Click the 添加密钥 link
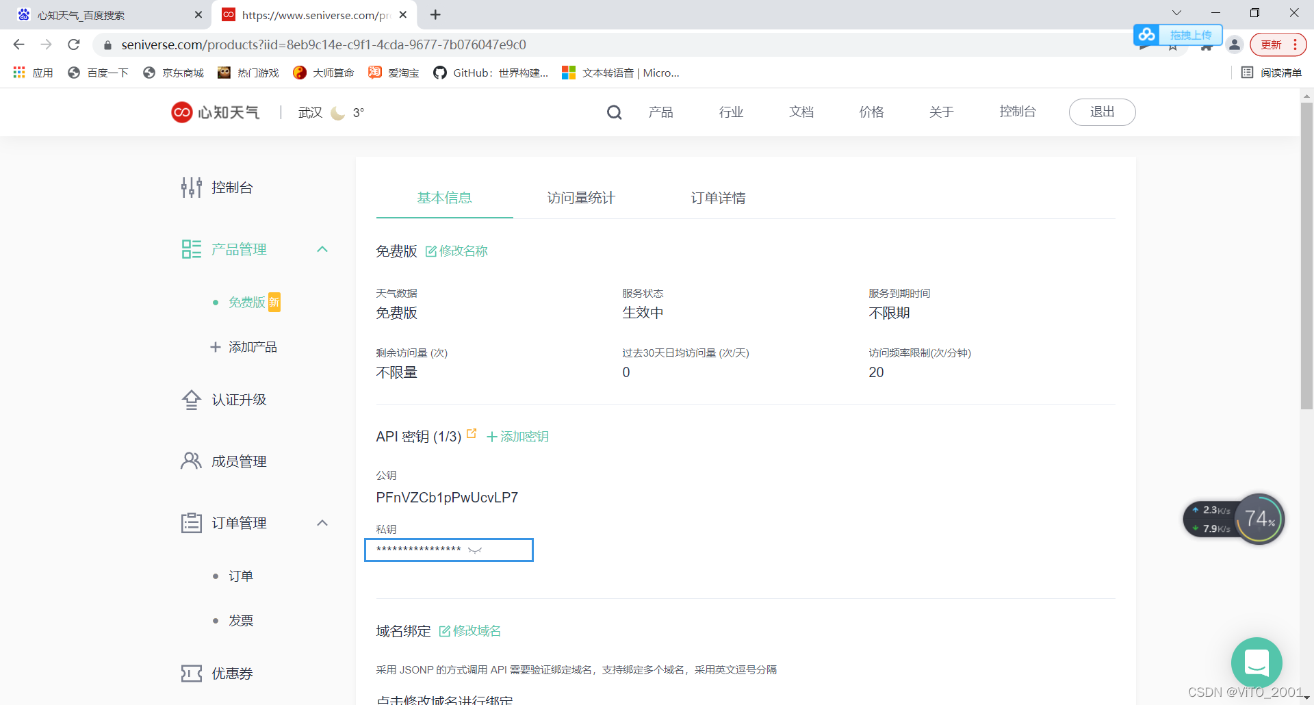Viewport: 1314px width, 705px height. (x=517, y=437)
